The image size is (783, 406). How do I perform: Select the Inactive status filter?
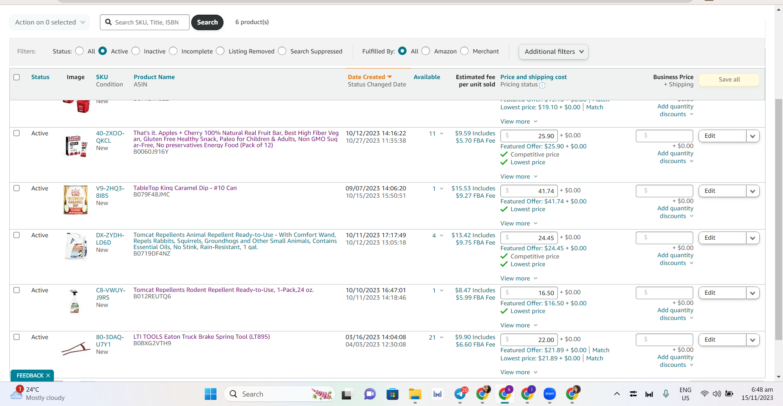pyautogui.click(x=136, y=51)
